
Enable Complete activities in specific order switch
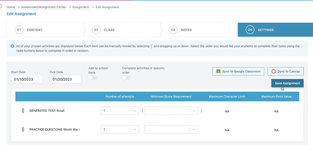click(126, 78)
